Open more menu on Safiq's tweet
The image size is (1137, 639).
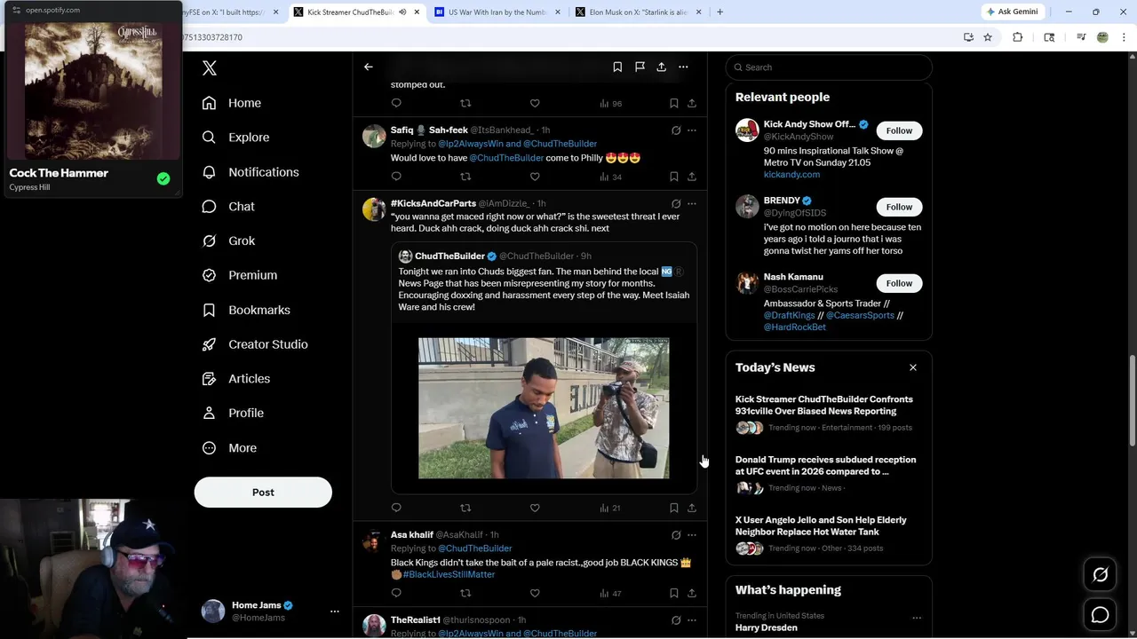[692, 130]
